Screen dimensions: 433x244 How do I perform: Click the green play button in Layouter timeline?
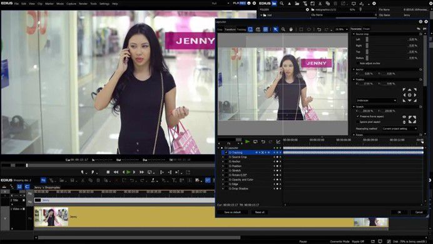tap(247, 141)
